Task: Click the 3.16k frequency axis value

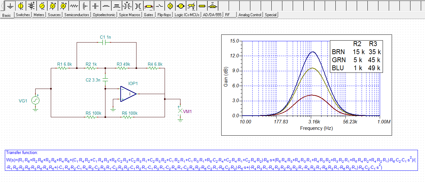Action: coord(314,122)
